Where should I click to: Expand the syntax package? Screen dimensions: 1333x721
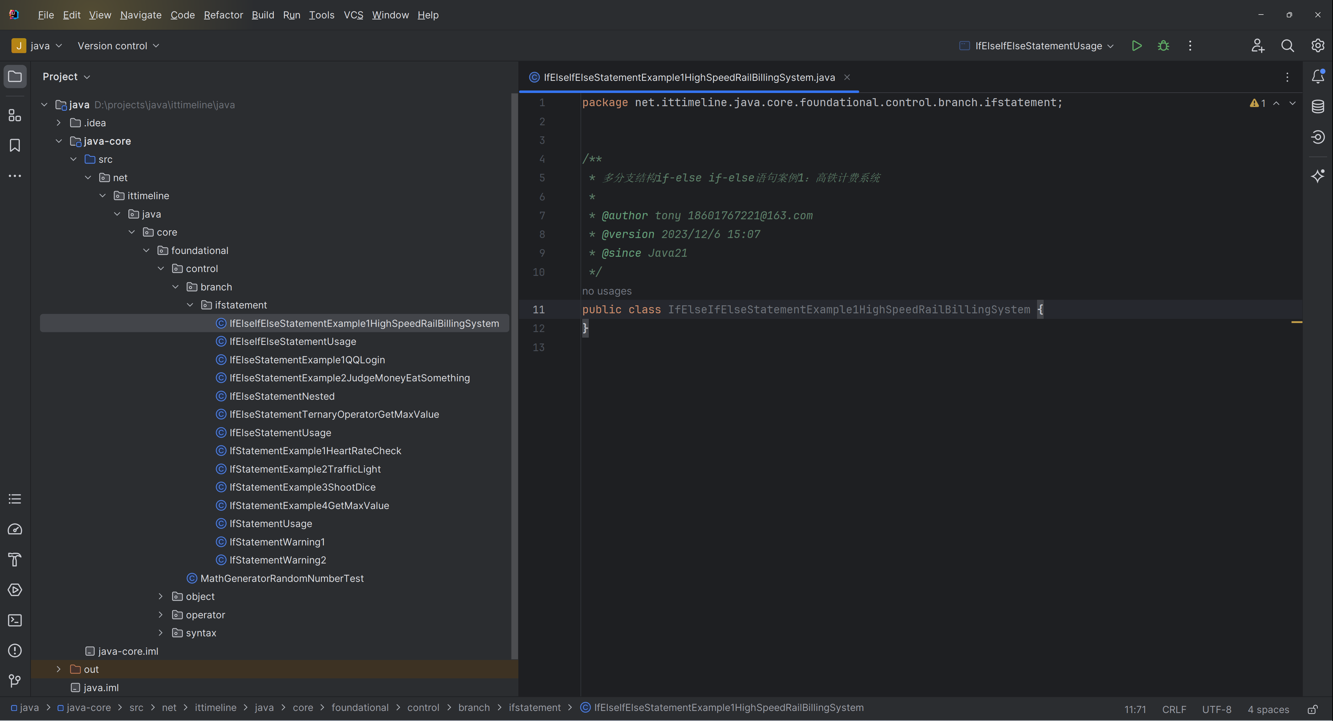(160, 633)
